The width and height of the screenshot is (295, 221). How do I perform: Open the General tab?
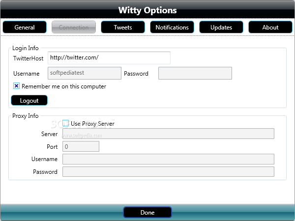(25, 27)
